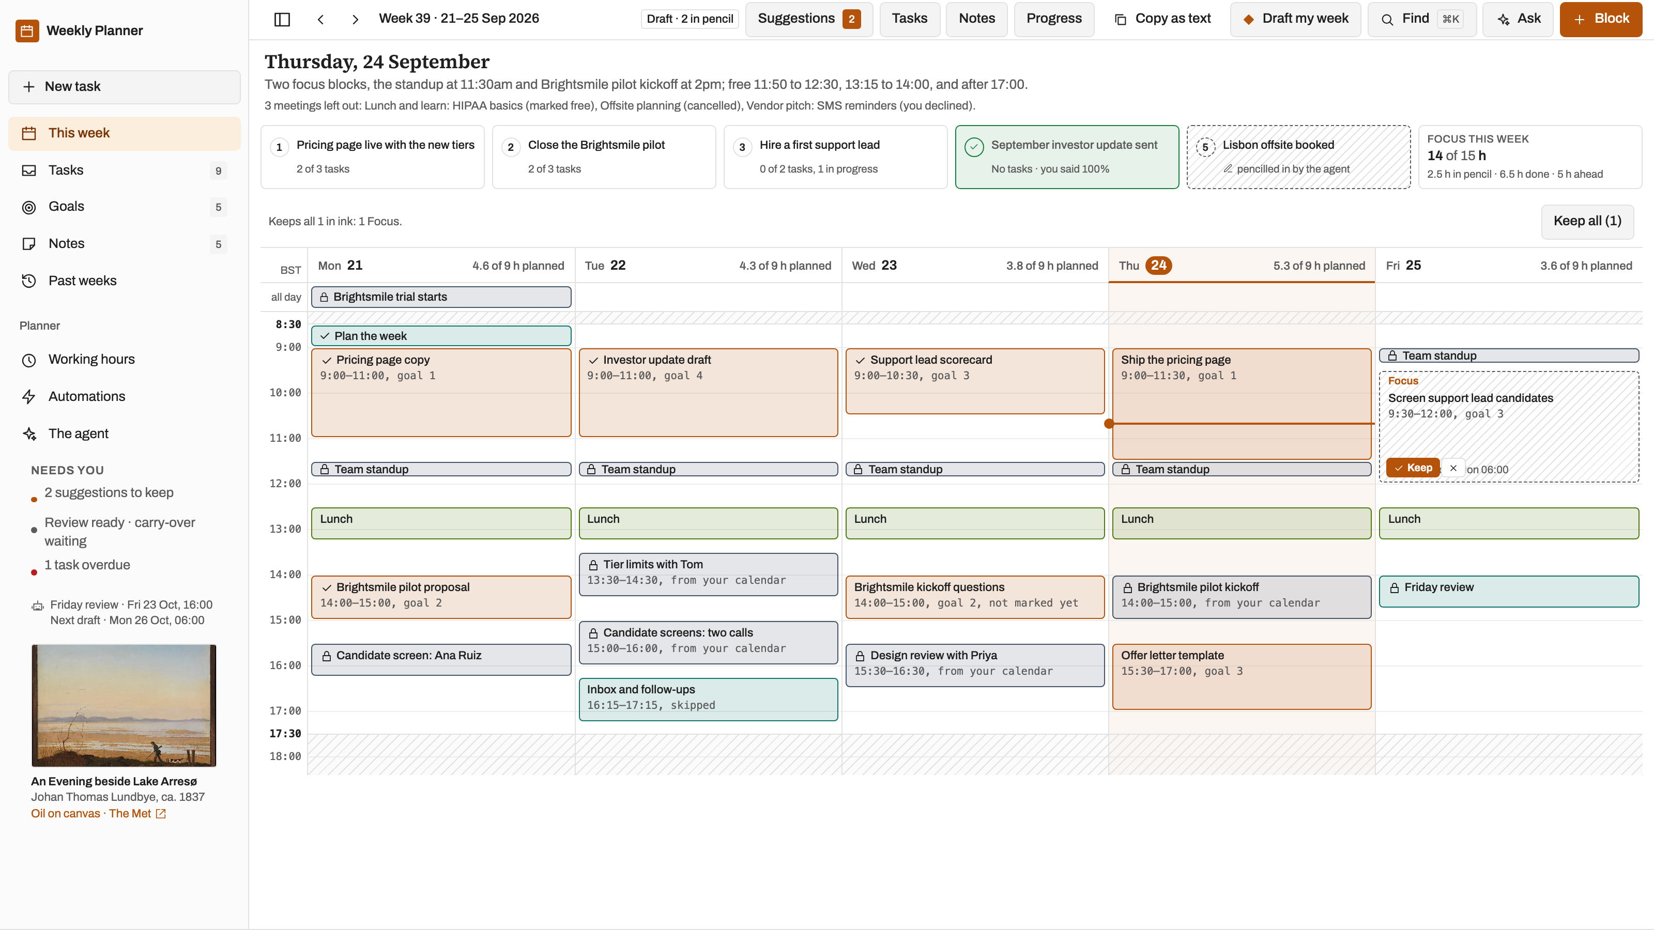Click the Tasks inbox icon in sidebar
Image resolution: width=1654 pixels, height=930 pixels.
pyautogui.click(x=29, y=170)
